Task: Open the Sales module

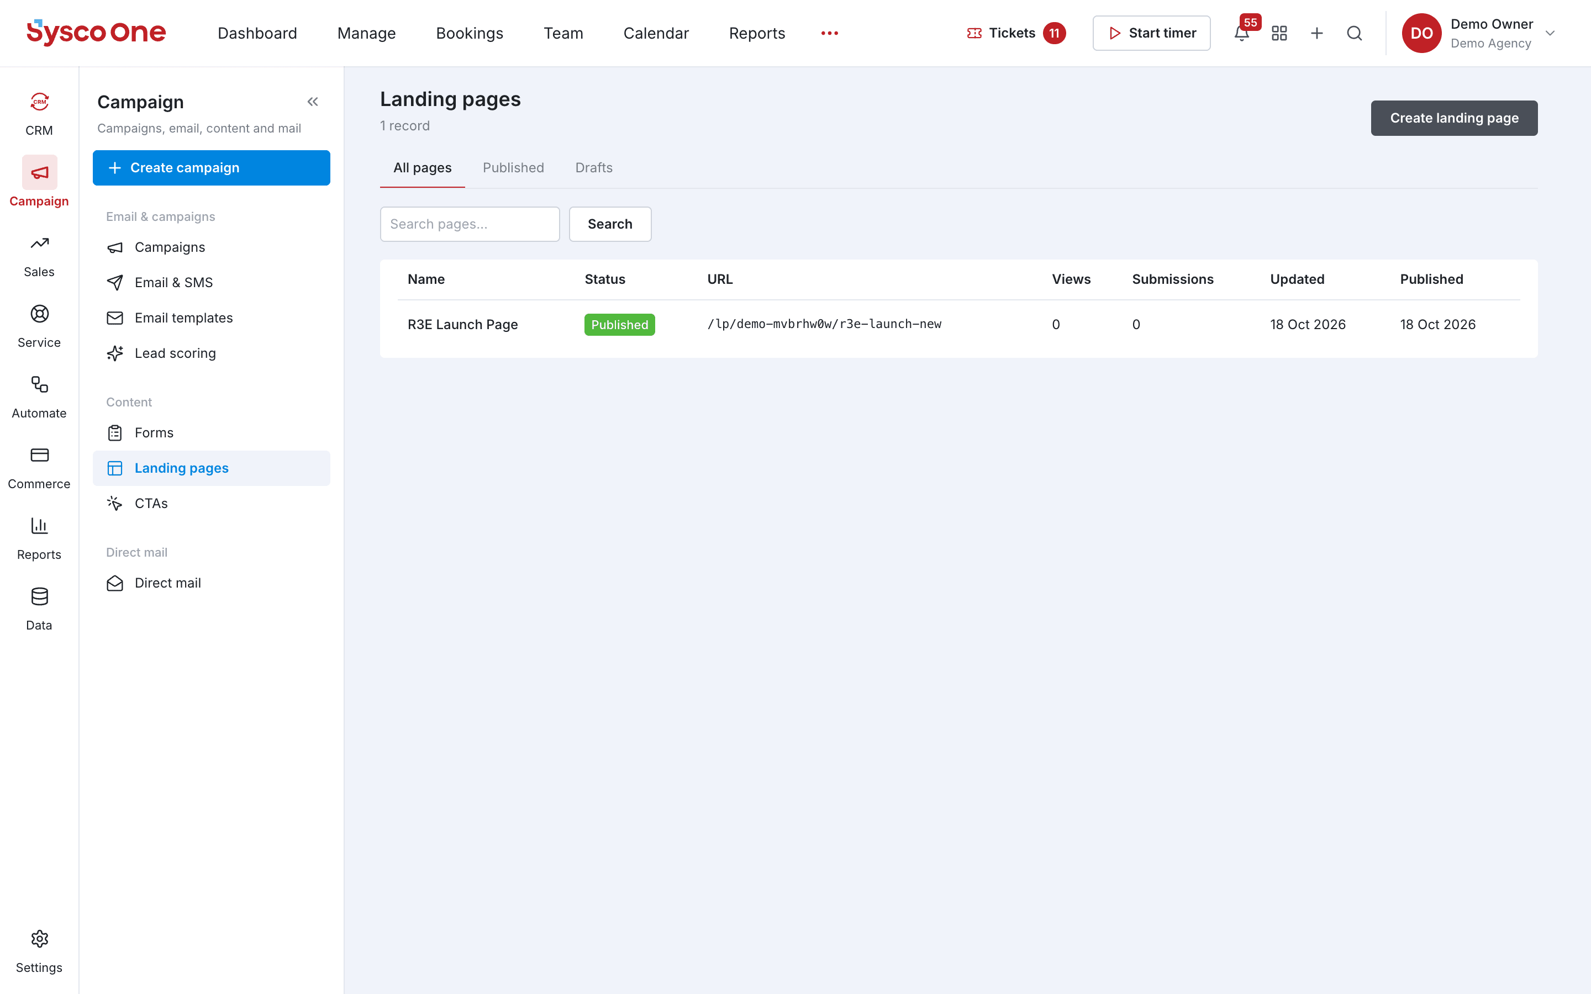Action: pos(39,255)
